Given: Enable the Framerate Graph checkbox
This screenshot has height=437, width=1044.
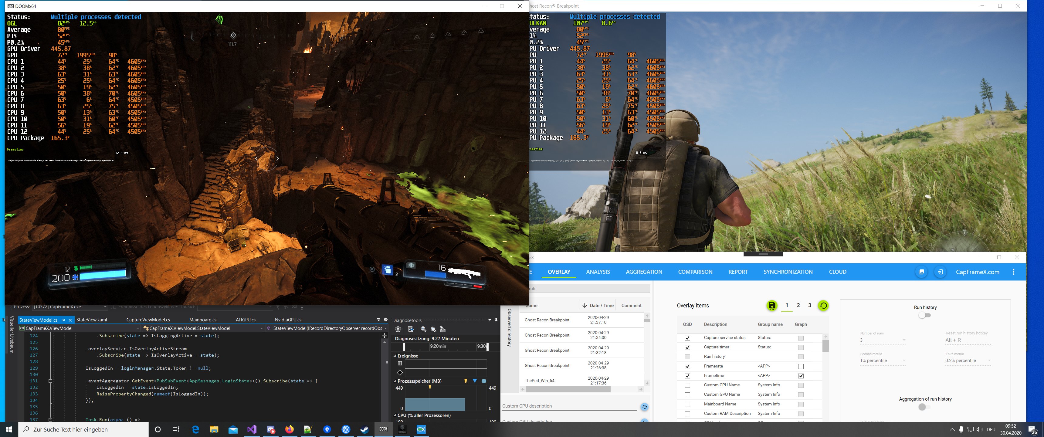Looking at the screenshot, I should point(800,367).
